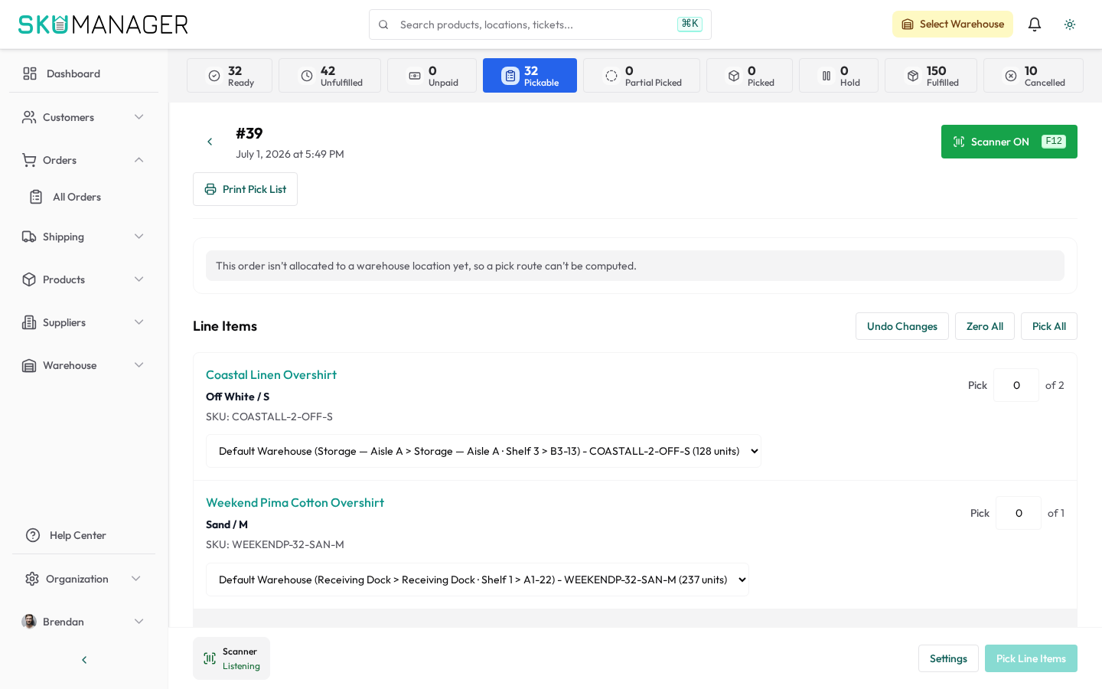
Task: Click Zero All
Action: tap(985, 326)
